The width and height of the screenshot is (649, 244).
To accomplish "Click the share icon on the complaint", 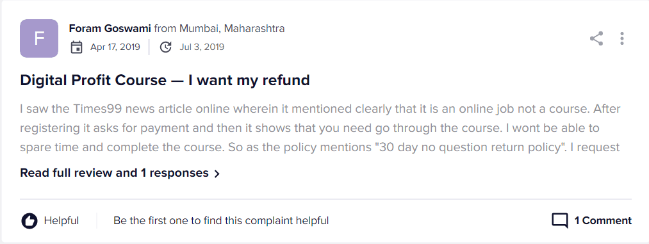I will click(x=596, y=38).
